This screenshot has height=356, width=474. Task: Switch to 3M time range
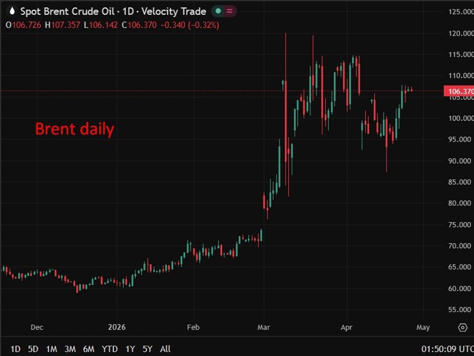coord(70,349)
